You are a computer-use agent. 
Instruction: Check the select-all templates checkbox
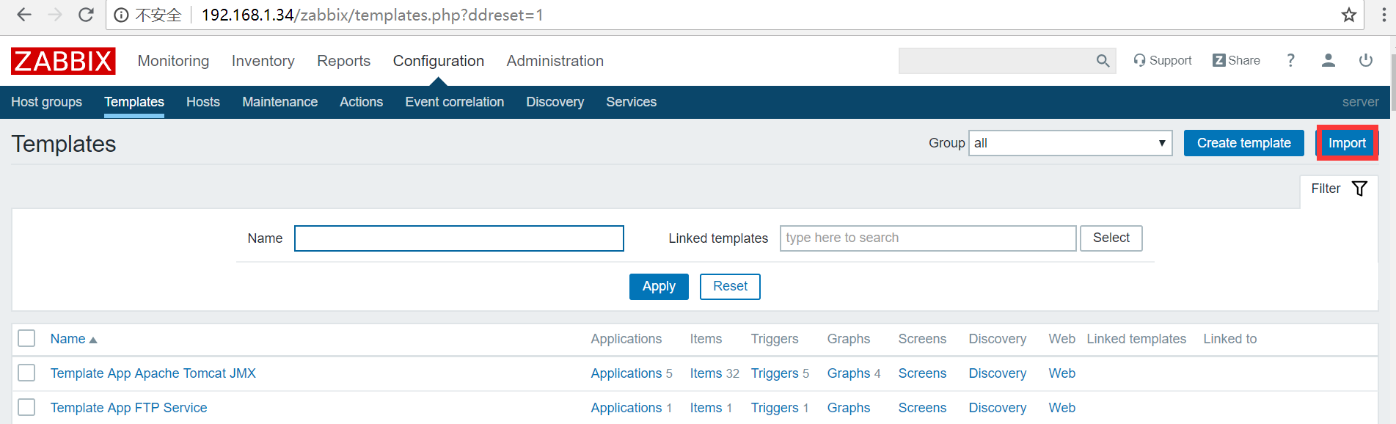26,338
